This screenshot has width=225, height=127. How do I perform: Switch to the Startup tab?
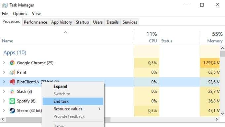82,22
